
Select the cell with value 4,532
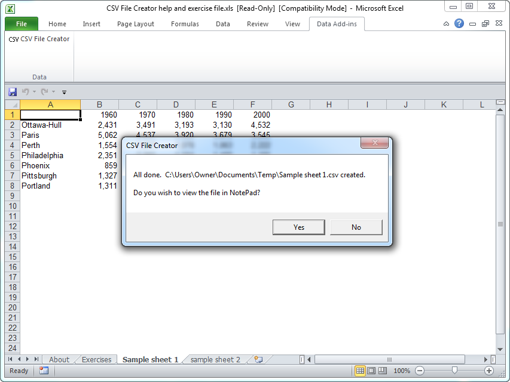point(252,125)
